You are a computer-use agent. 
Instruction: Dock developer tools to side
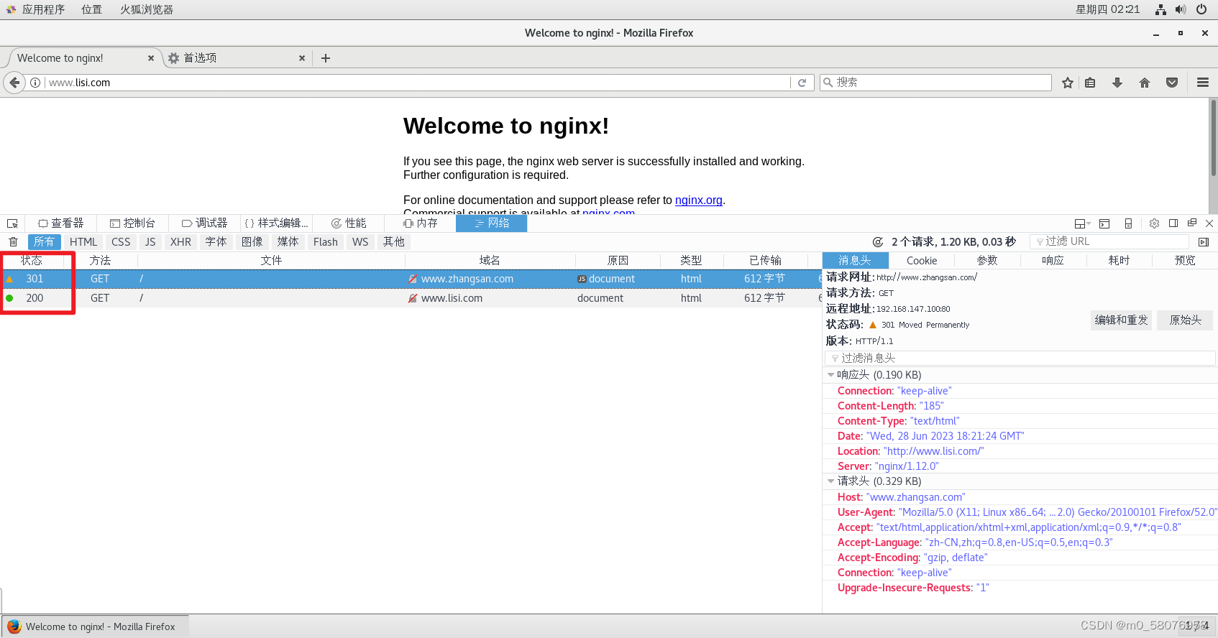(x=1173, y=223)
